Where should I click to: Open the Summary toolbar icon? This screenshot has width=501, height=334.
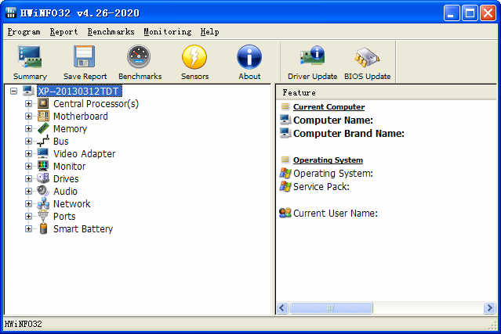(30, 57)
